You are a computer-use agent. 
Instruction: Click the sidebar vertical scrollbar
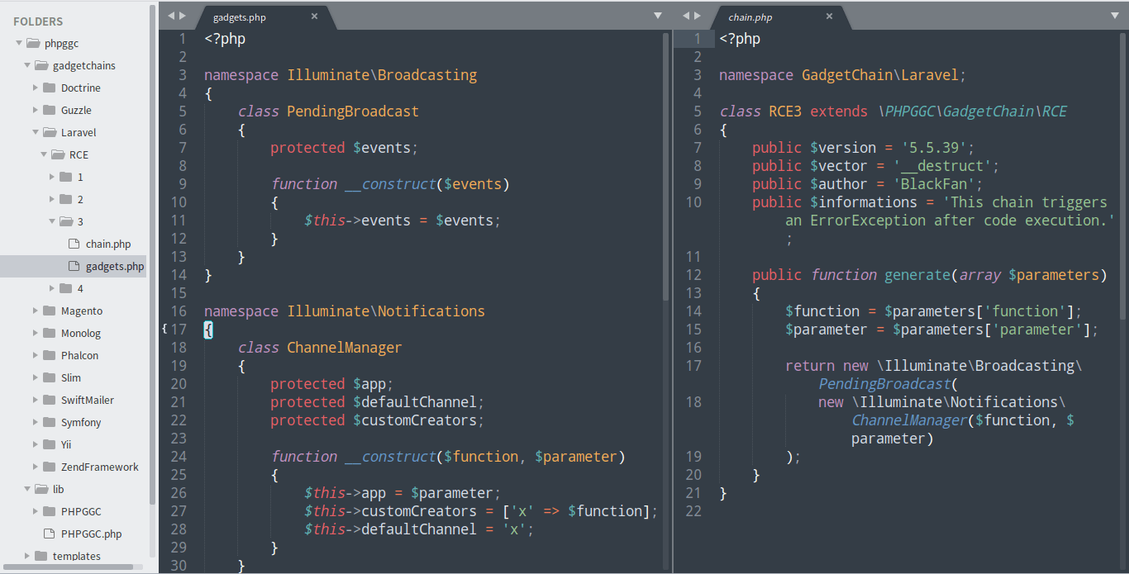pyautogui.click(x=152, y=254)
